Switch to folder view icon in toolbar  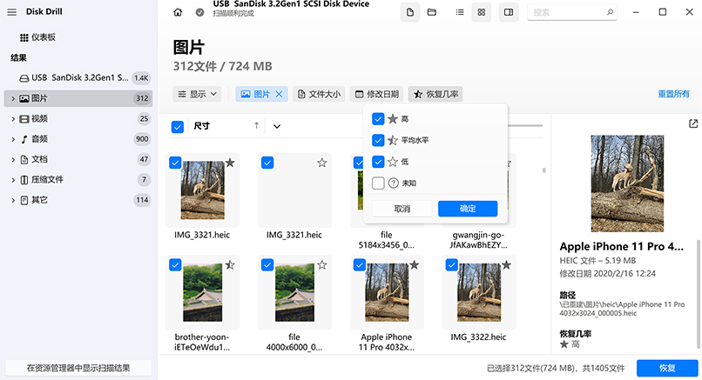coord(432,12)
